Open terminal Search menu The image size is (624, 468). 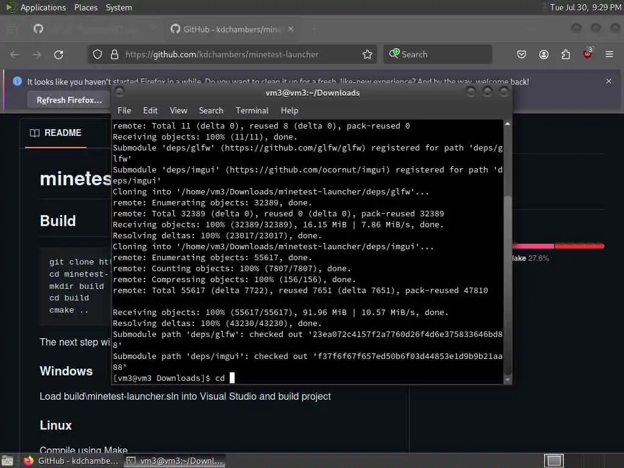pos(211,111)
